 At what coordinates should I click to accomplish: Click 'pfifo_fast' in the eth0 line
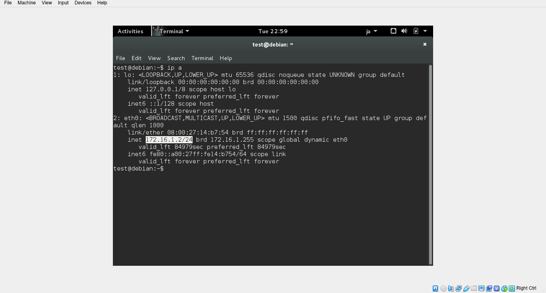[x=340, y=118]
